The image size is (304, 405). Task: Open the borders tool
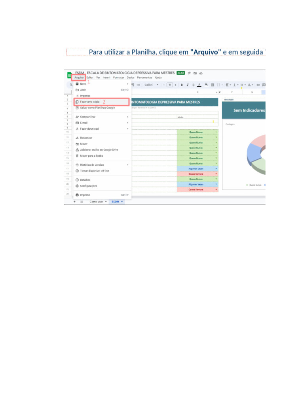tap(213, 85)
